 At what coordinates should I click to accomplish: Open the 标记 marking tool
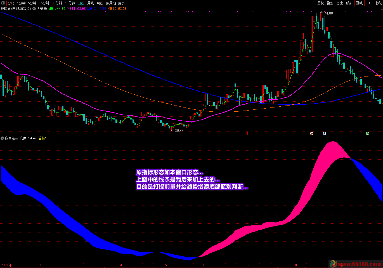coord(379,3)
